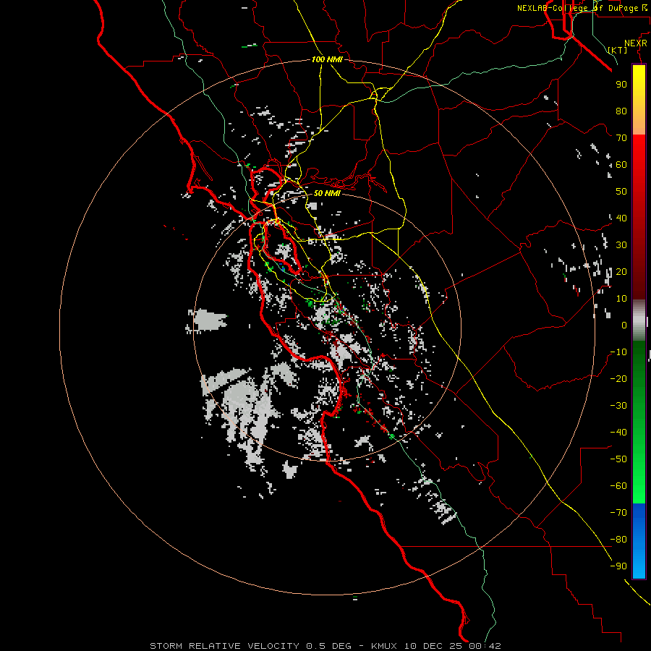Click the -80 label on the velocity scale
The height and width of the screenshot is (651, 651).
point(618,540)
